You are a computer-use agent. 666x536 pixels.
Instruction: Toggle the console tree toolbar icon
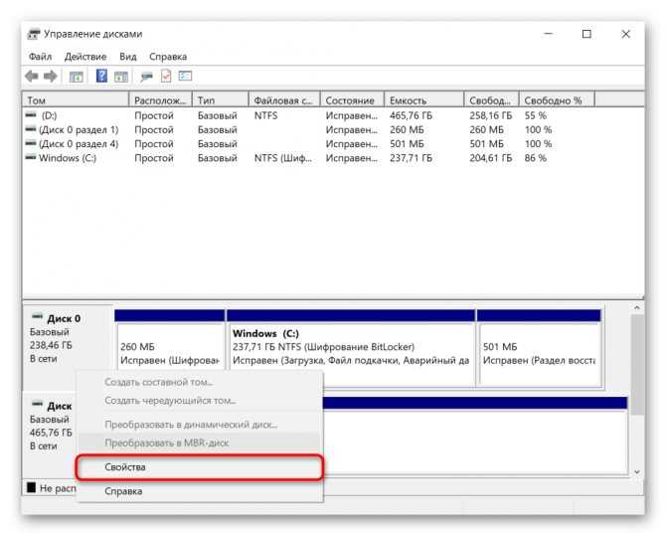(x=77, y=77)
